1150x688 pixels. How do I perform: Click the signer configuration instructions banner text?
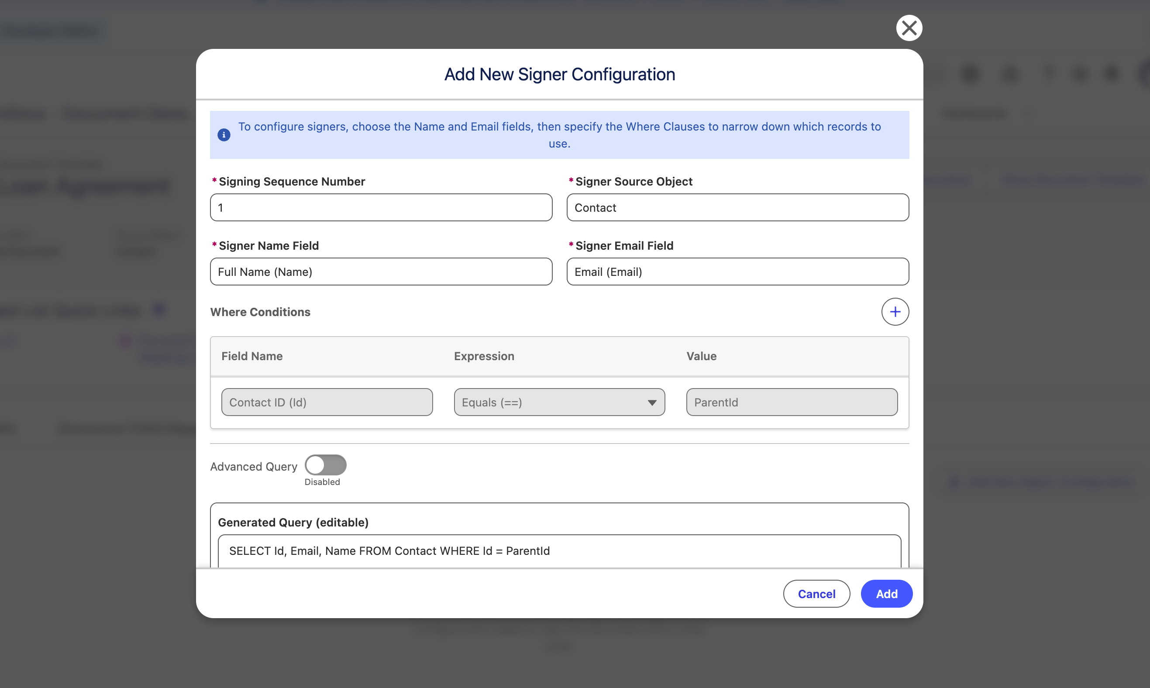coord(559,135)
